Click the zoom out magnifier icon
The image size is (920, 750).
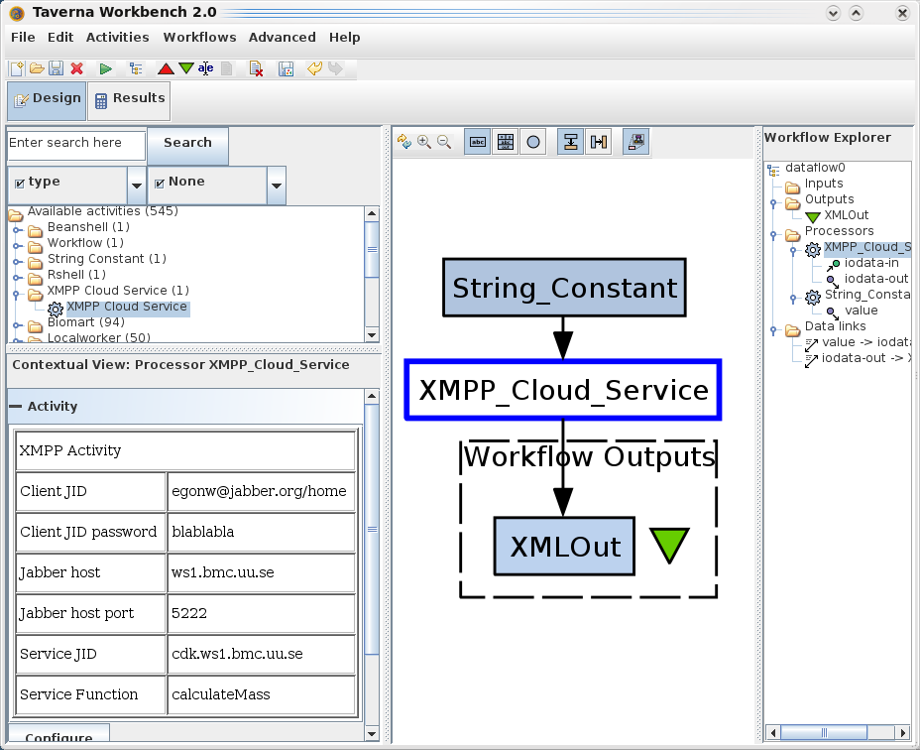[444, 142]
